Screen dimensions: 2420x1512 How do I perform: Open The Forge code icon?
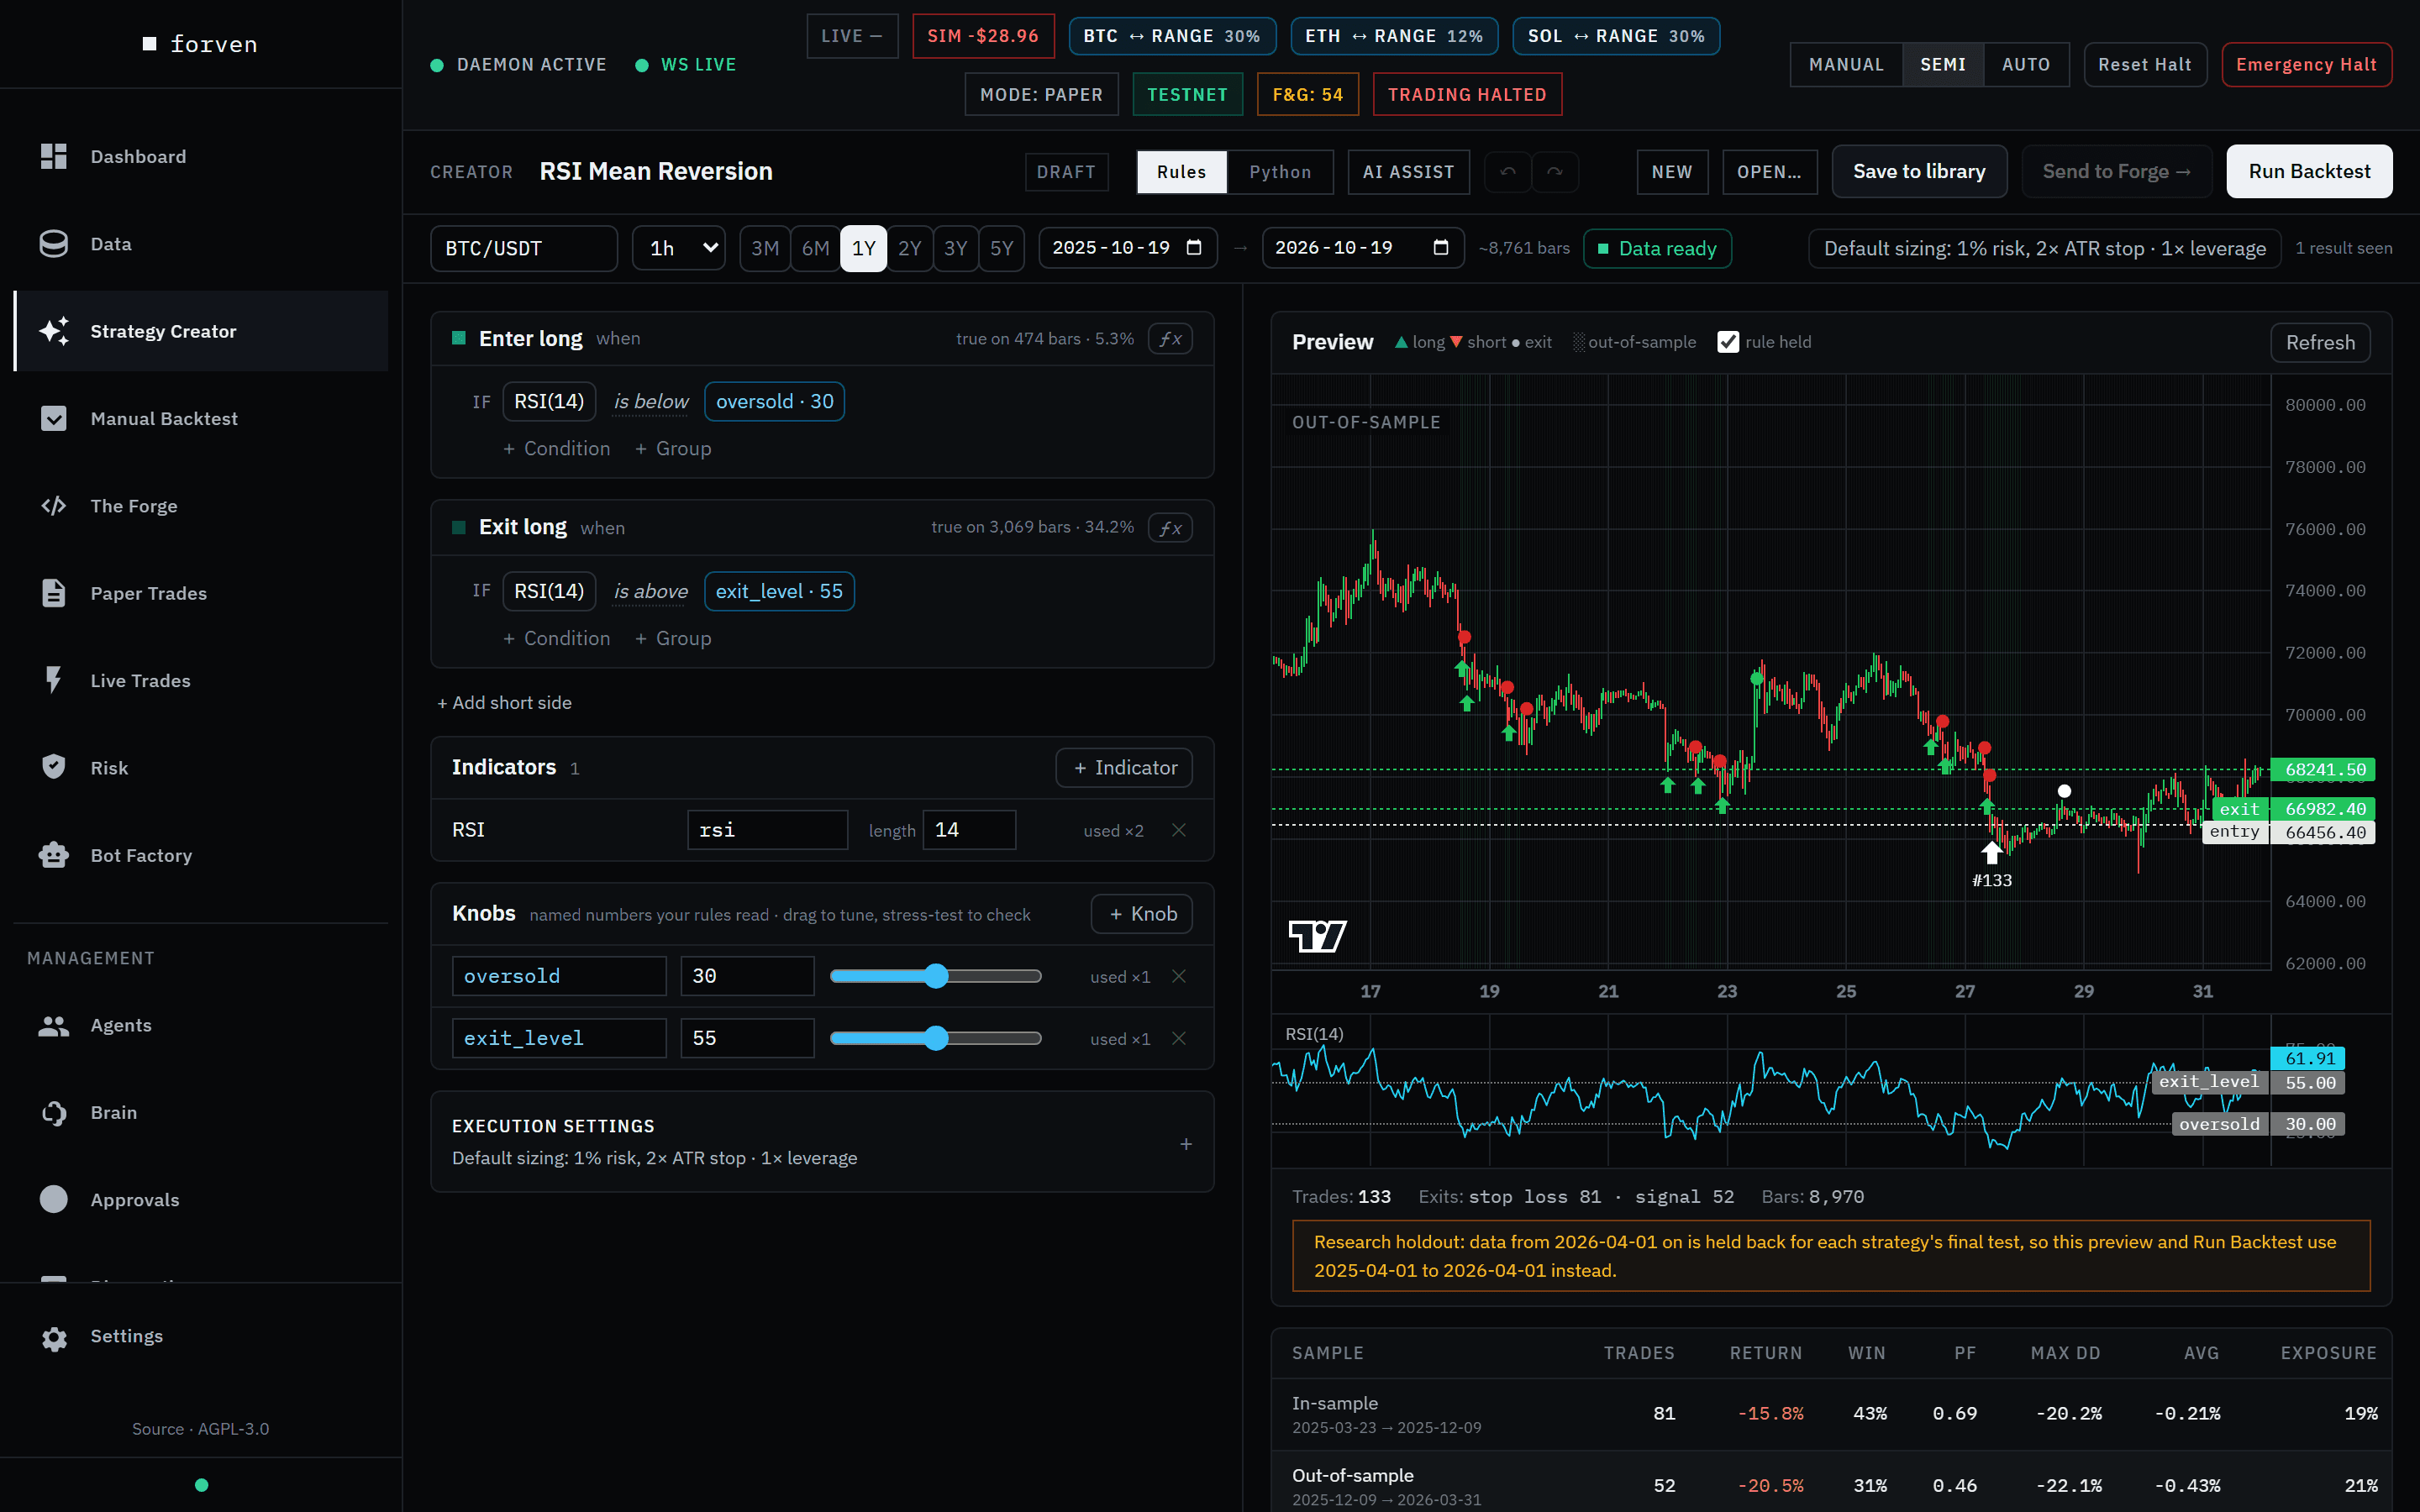(x=54, y=506)
